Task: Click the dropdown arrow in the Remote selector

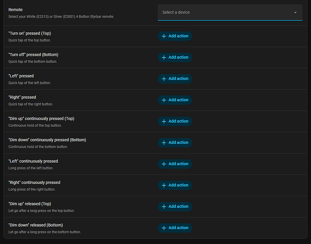Action: tap(295, 12)
